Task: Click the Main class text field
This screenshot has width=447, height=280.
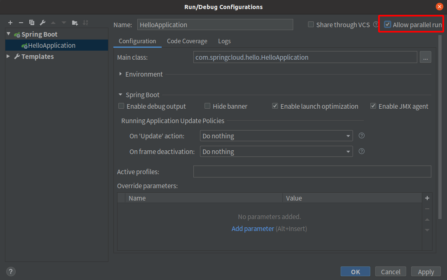Action: [x=305, y=57]
